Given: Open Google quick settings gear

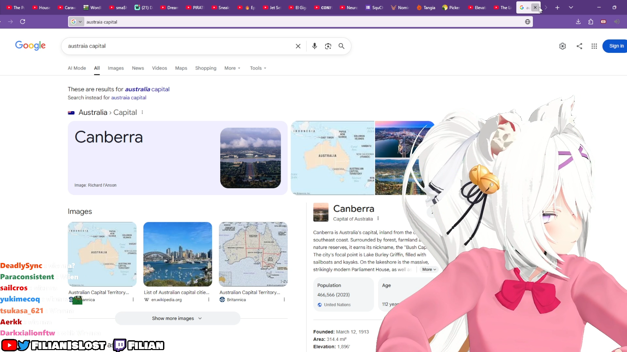Looking at the screenshot, I should click(562, 46).
